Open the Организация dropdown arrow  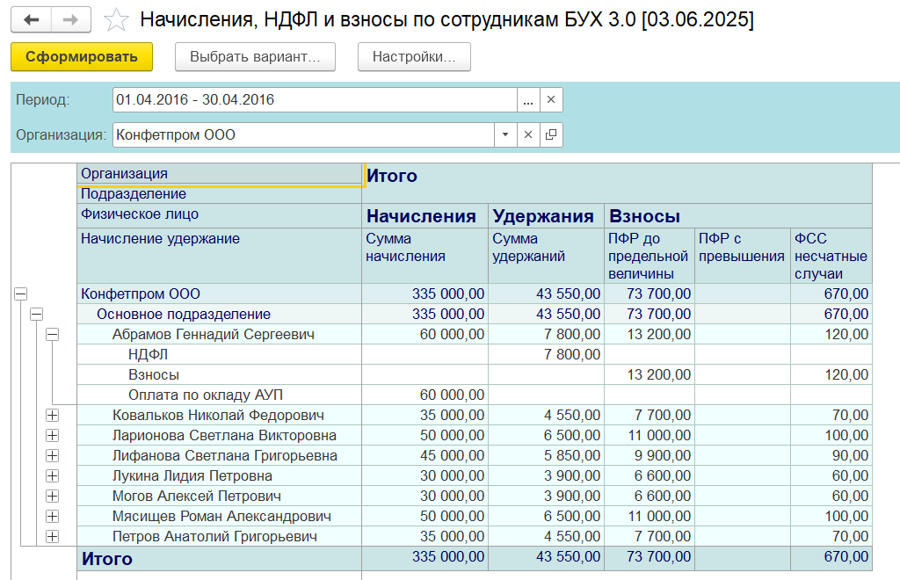pos(505,134)
